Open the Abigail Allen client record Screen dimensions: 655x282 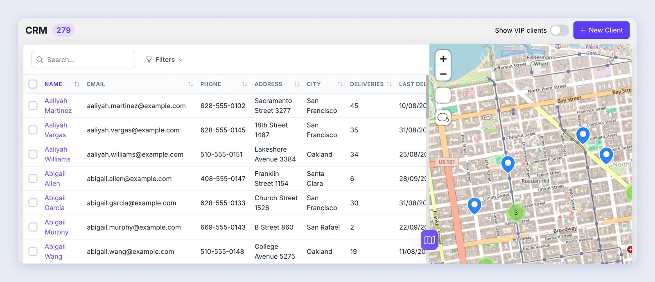click(x=55, y=179)
